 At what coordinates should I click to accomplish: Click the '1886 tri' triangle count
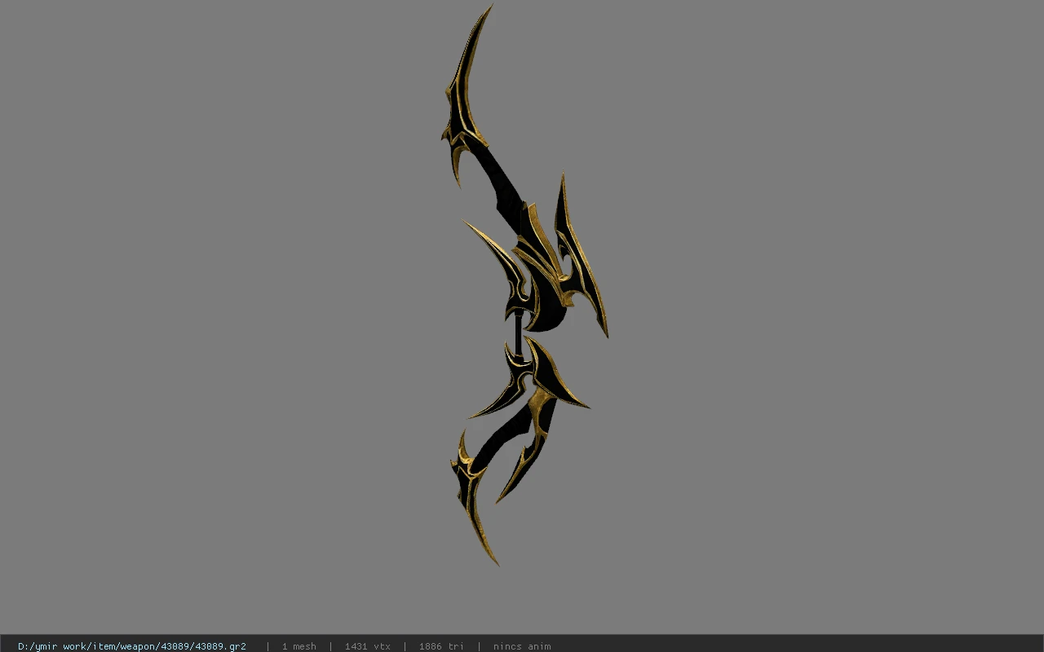[441, 646]
